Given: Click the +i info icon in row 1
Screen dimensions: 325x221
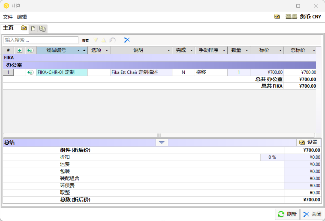Looking at the screenshot, I should coord(30,72).
